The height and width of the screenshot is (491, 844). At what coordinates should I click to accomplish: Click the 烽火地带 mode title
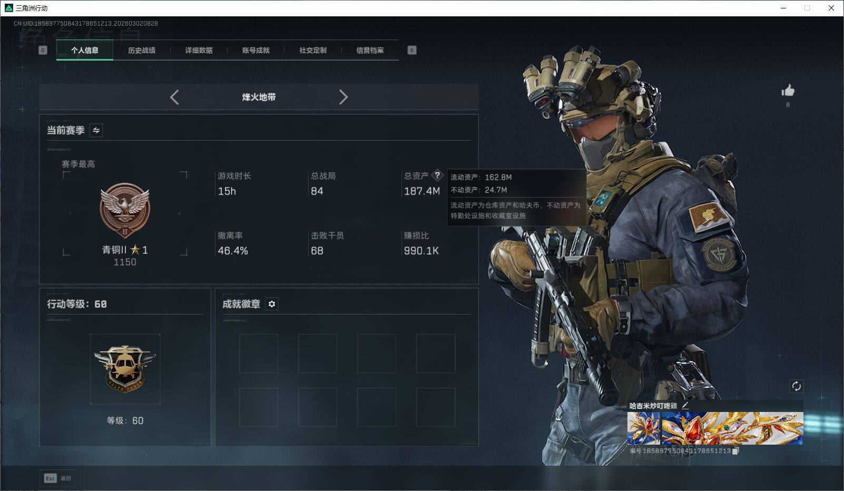point(259,97)
